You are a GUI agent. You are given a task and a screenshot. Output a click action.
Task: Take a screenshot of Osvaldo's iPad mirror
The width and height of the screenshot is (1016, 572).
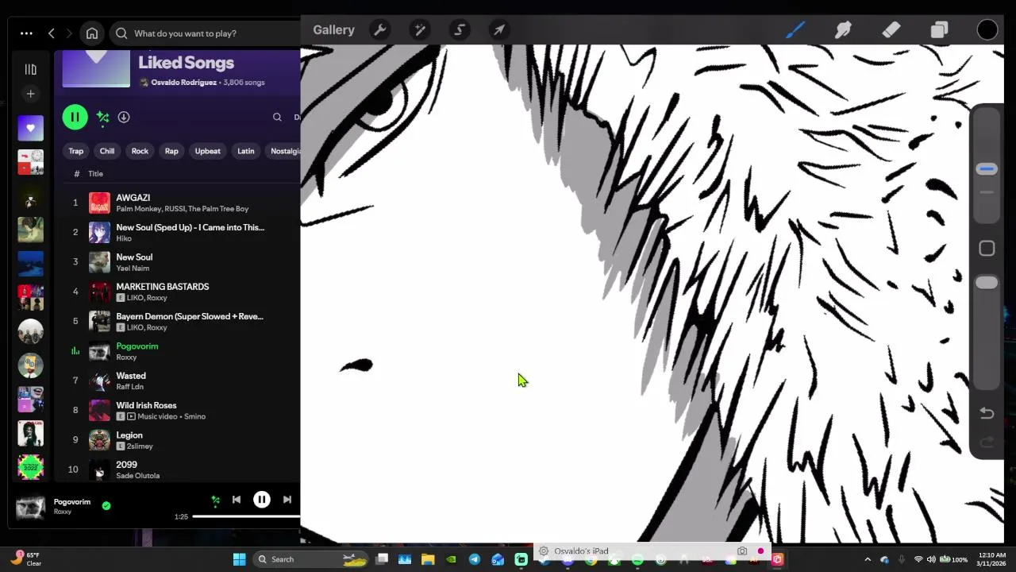(x=742, y=551)
